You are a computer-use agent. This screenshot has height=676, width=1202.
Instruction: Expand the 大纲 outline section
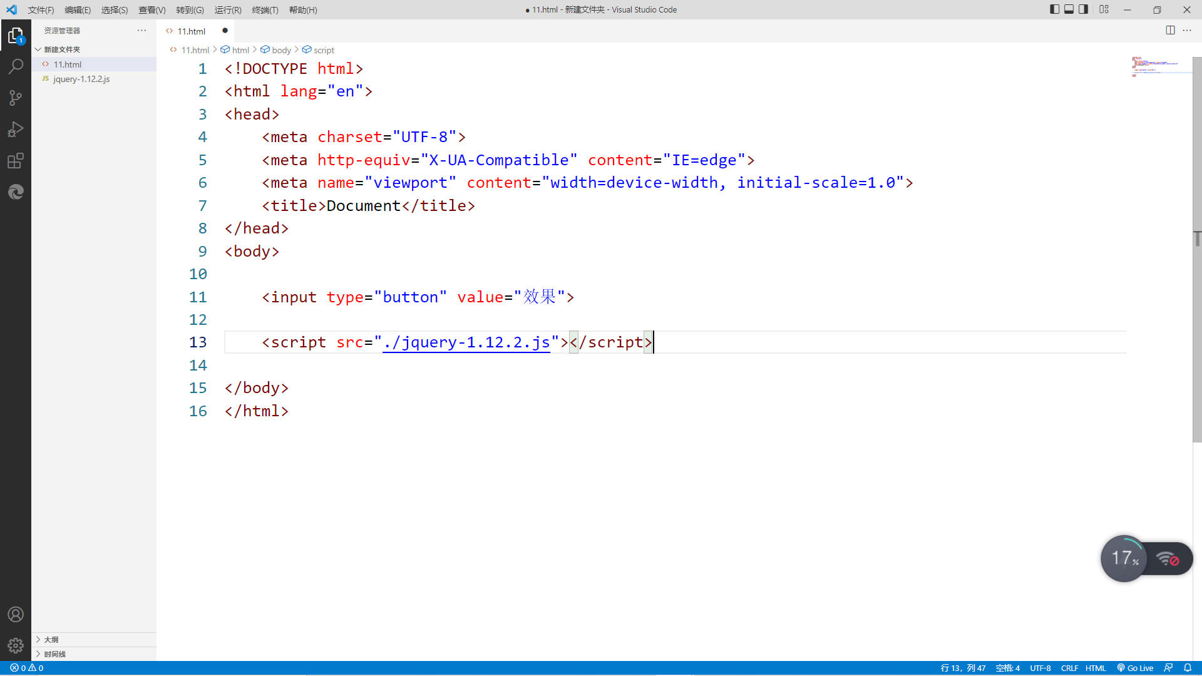pos(51,640)
